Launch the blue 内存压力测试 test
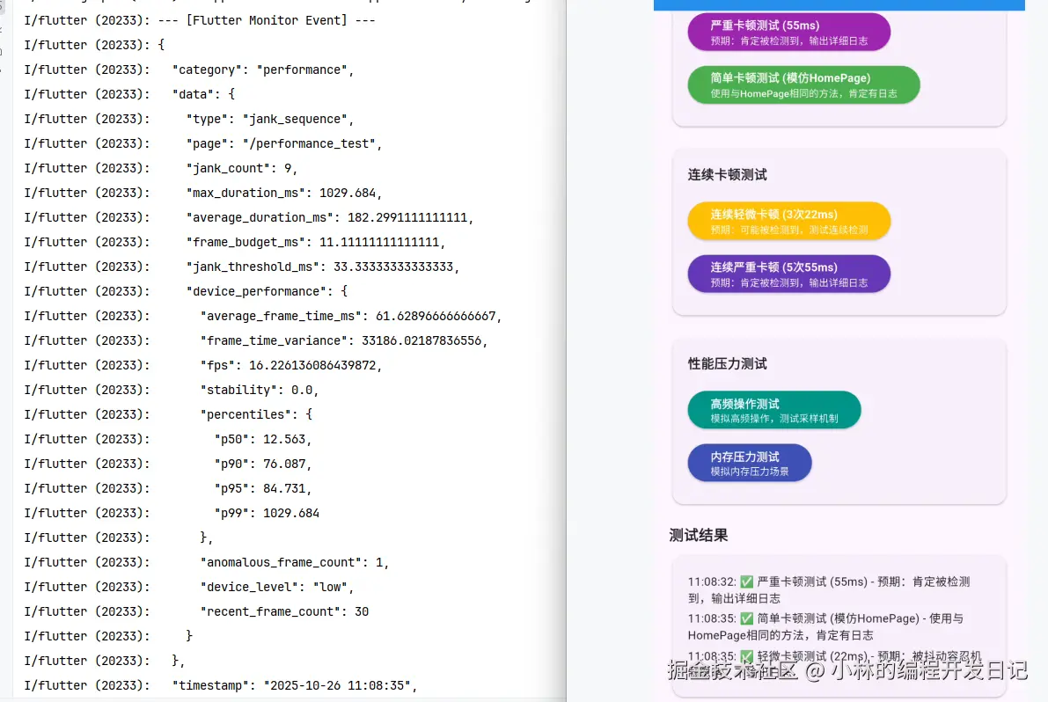1048x702 pixels. pyautogui.click(x=749, y=463)
